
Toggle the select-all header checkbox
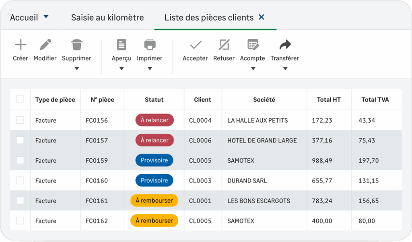(x=20, y=99)
